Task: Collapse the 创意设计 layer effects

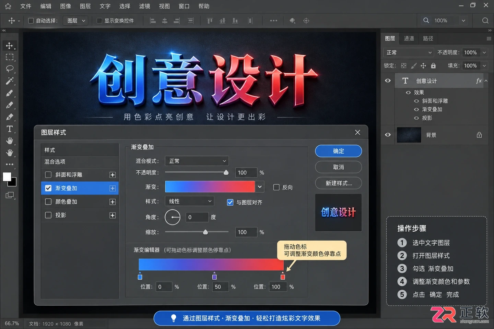Action: coord(486,81)
